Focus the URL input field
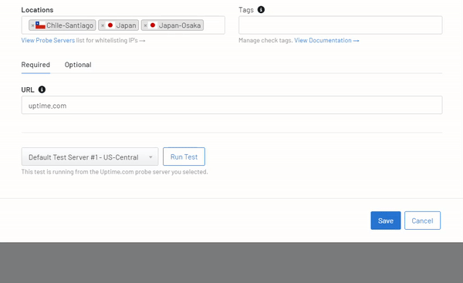Viewport: 463px width, 283px height. point(231,105)
